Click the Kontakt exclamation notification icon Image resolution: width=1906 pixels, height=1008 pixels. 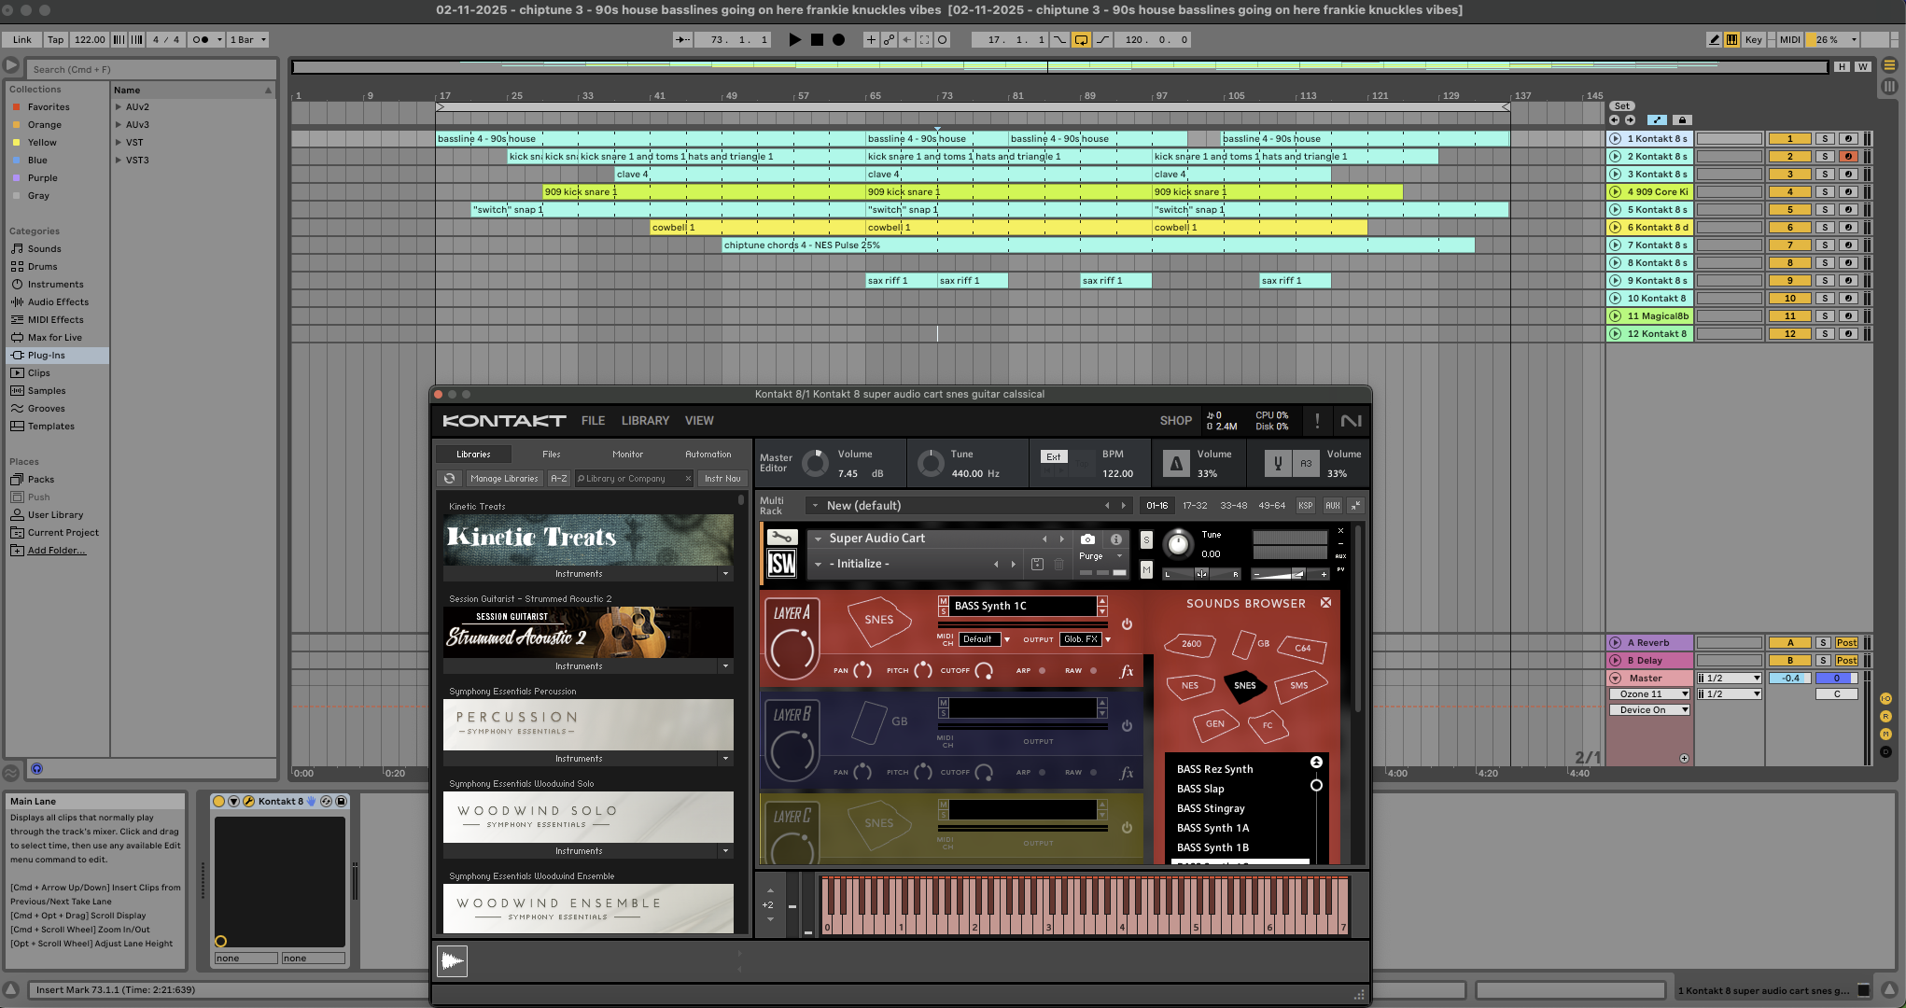(1317, 421)
